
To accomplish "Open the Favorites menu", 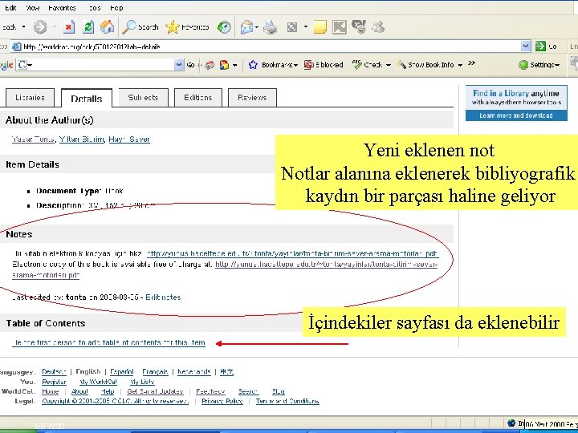I will point(62,8).
